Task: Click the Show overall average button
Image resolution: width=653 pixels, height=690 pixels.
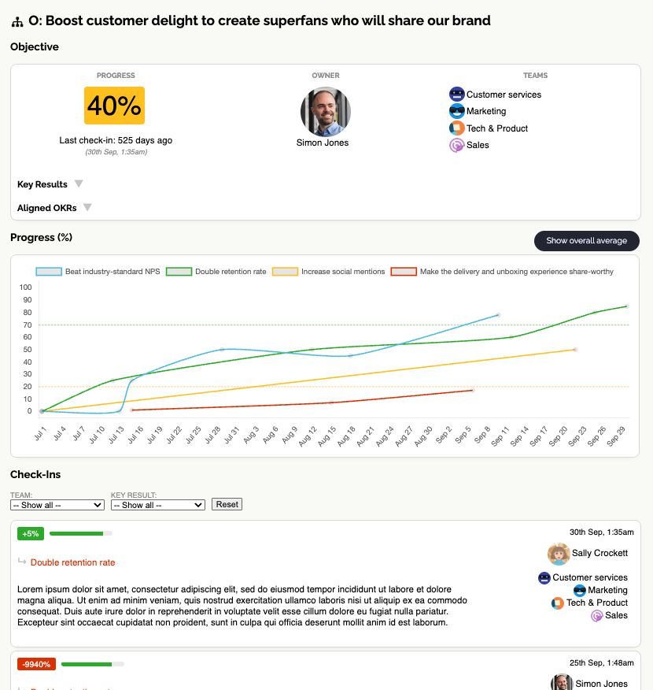Action: coord(586,241)
